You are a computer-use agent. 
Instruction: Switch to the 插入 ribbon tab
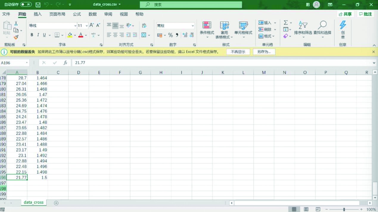tap(38, 14)
